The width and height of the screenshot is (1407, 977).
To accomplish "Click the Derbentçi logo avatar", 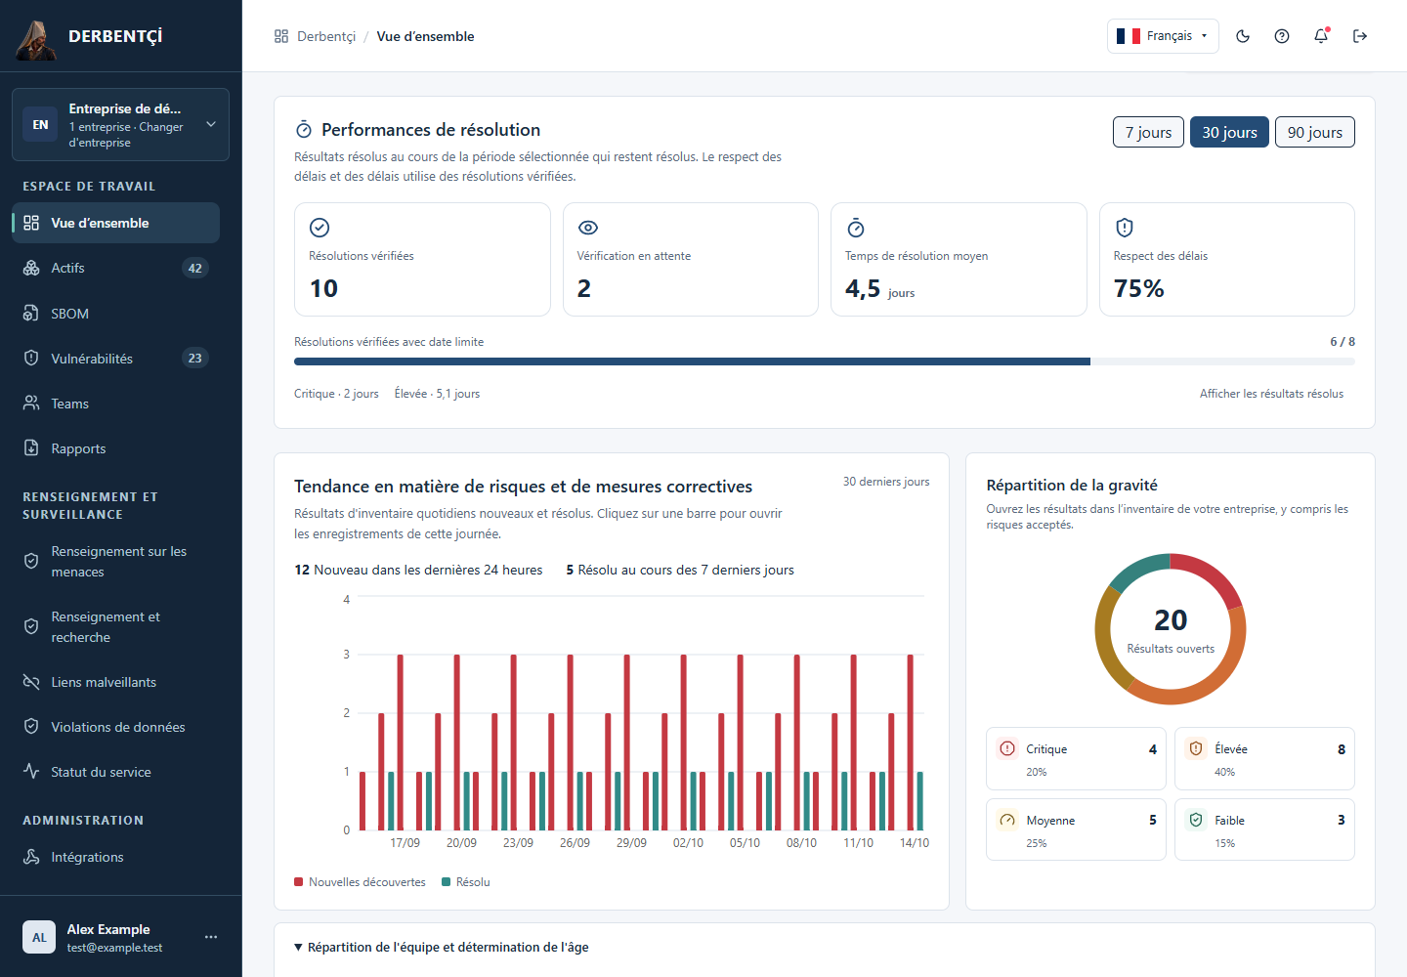I will pos(36,38).
